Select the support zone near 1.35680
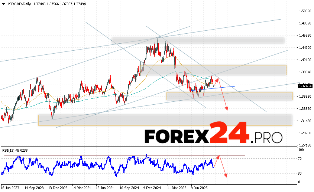314x192 pixels. 229,96
